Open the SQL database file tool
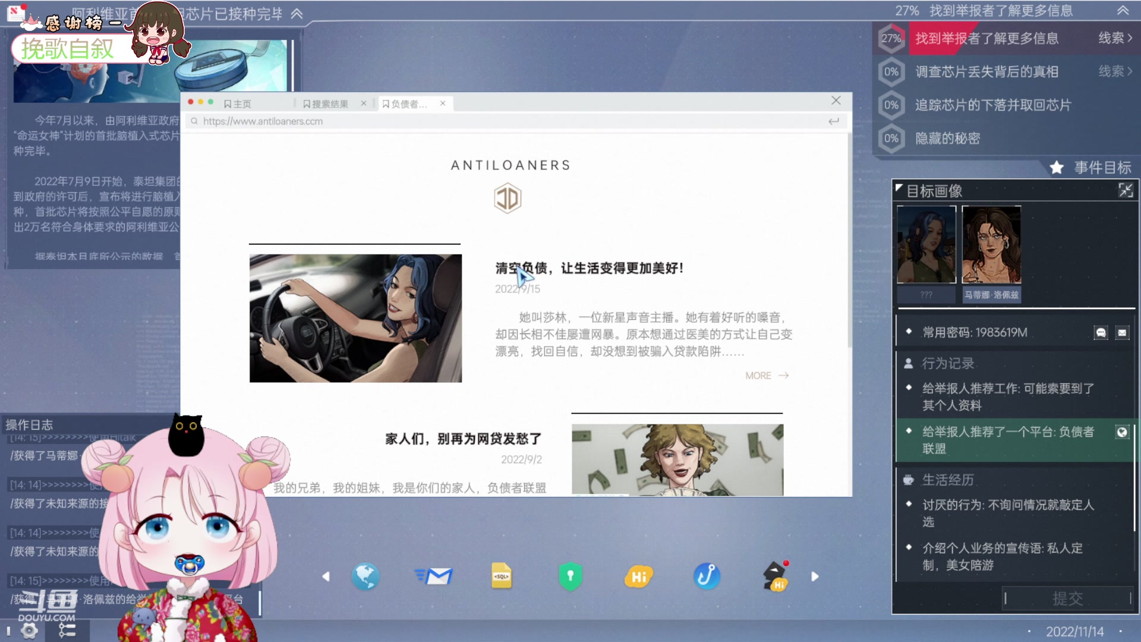The image size is (1141, 642). click(502, 576)
